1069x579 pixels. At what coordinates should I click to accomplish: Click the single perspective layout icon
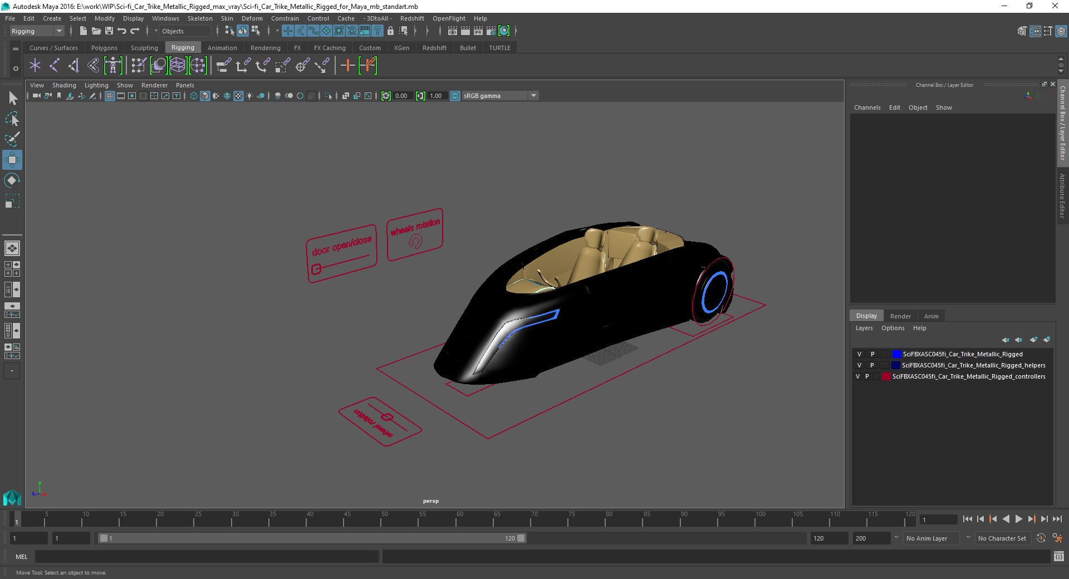(12, 248)
